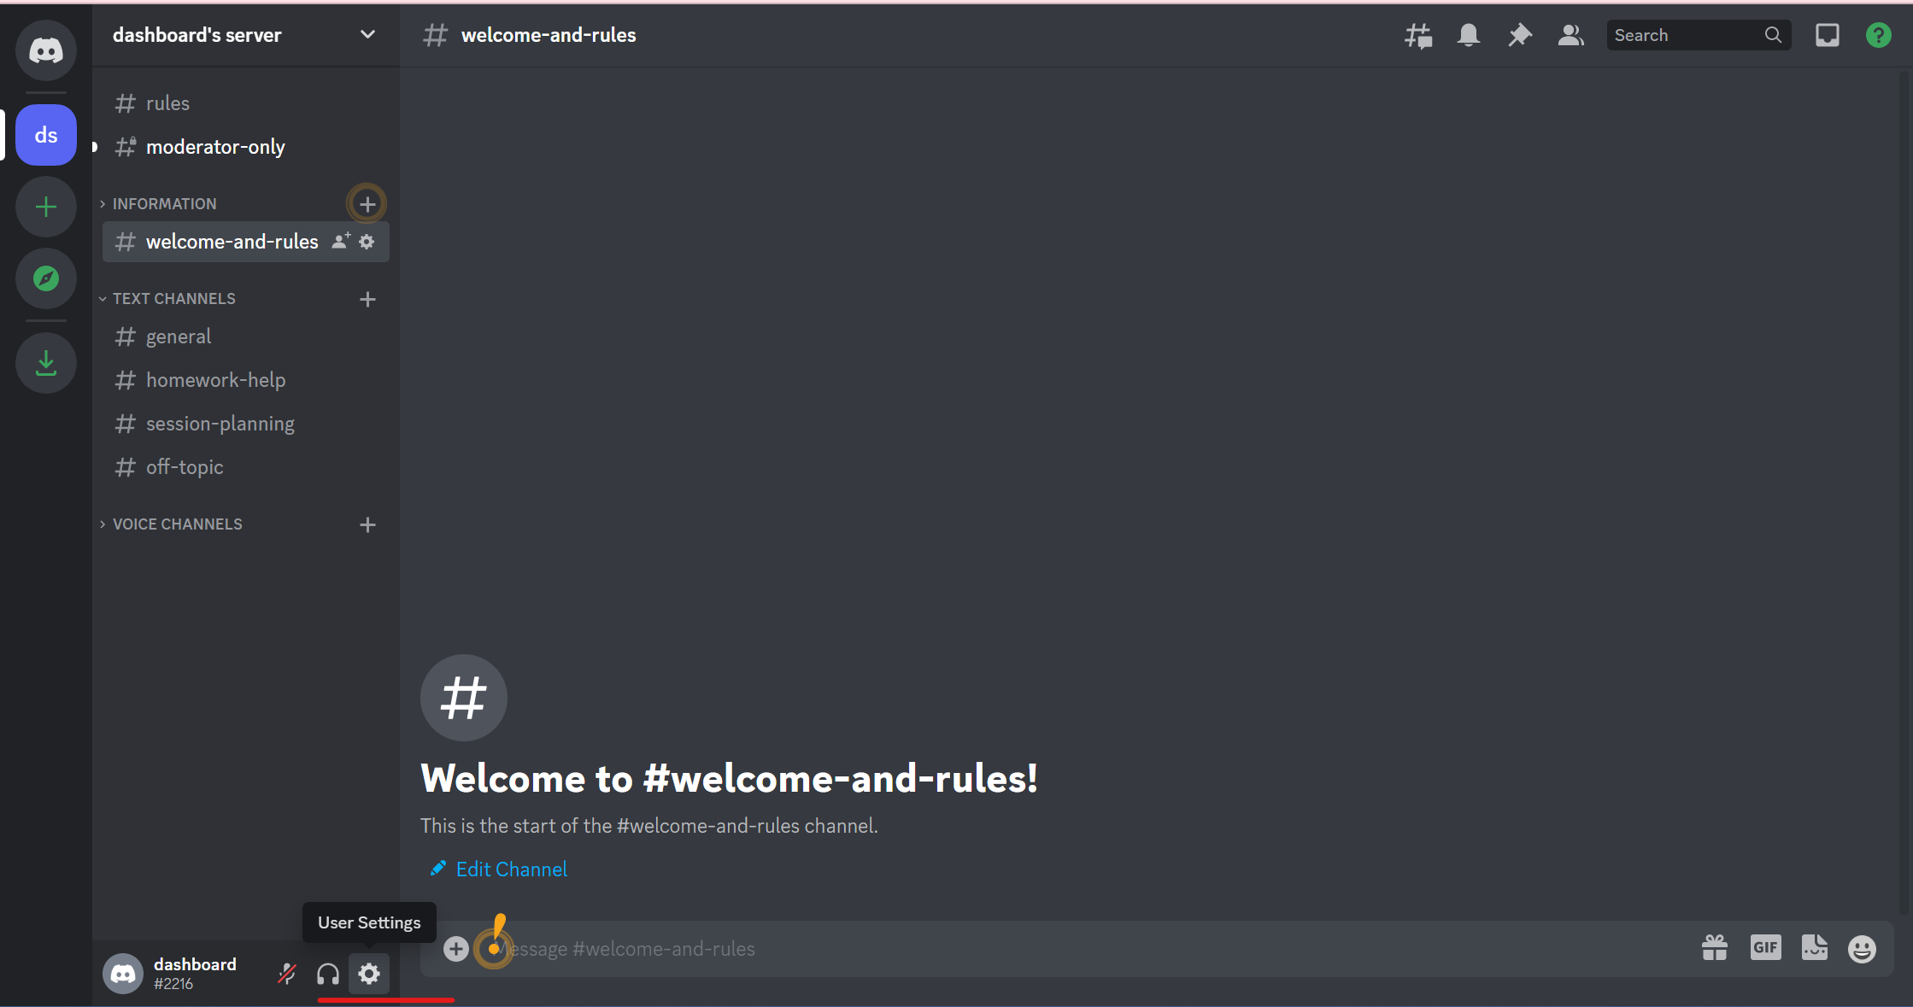The height and width of the screenshot is (1007, 1913).
Task: Select the #homework-help channel
Action: coord(215,378)
